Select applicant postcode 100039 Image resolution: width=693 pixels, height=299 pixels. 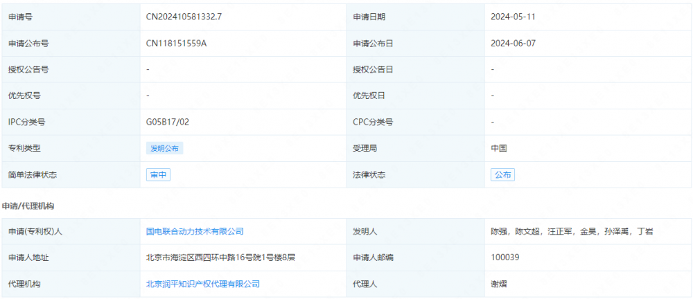click(x=505, y=257)
